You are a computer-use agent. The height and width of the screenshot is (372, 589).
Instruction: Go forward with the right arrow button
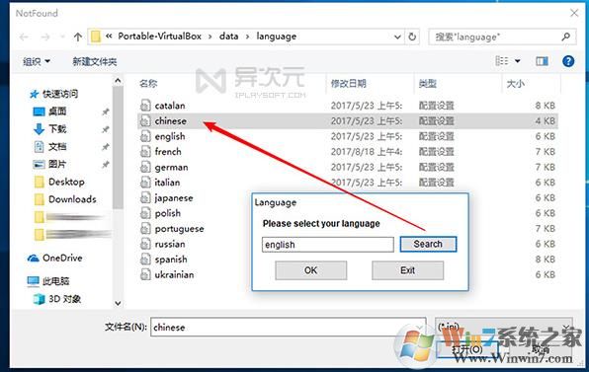pos(45,37)
